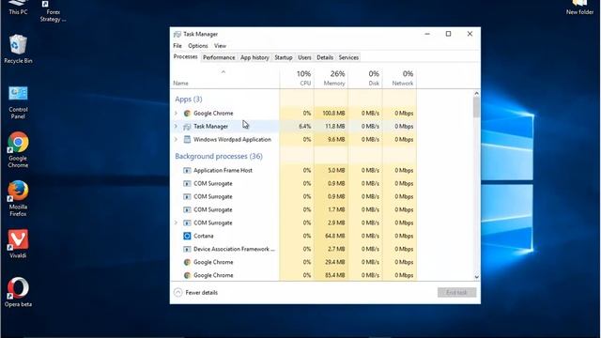Click the Fewer details link
This screenshot has width=601, height=338.
tap(202, 293)
